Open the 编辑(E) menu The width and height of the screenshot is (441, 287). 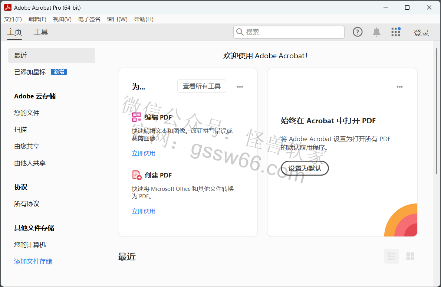click(37, 19)
